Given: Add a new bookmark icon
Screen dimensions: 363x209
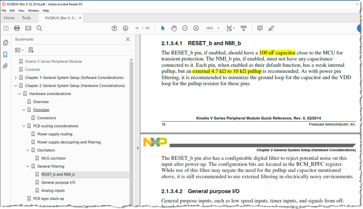Looking at the screenshot, I should [31, 50].
